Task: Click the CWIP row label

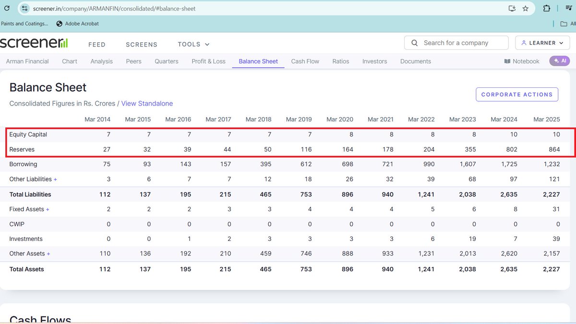Action: 16,224
